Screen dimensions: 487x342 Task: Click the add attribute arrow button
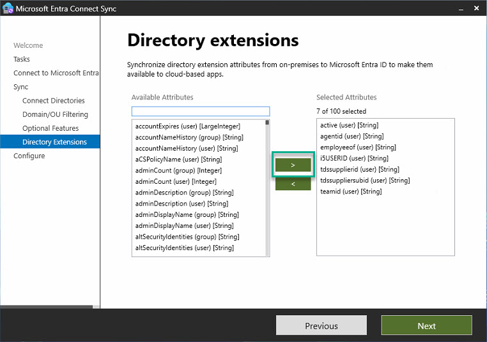pyautogui.click(x=293, y=165)
